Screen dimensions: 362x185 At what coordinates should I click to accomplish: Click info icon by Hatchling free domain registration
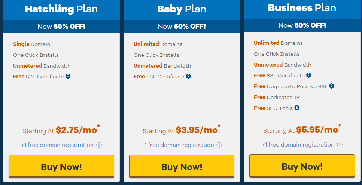(99, 145)
